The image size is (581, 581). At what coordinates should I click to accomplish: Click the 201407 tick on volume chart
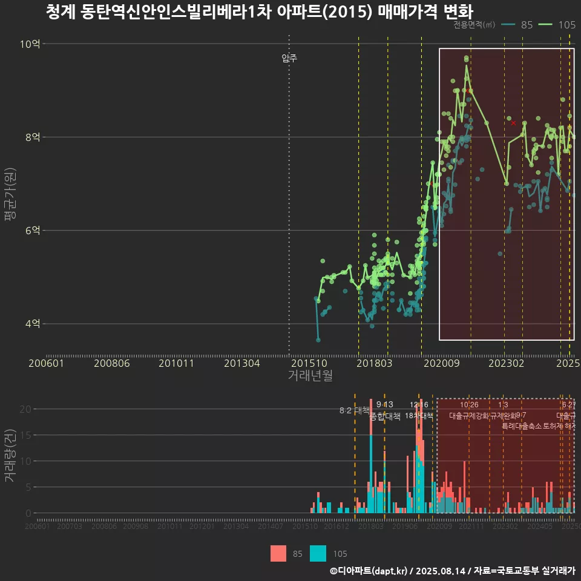pyautogui.click(x=270, y=526)
